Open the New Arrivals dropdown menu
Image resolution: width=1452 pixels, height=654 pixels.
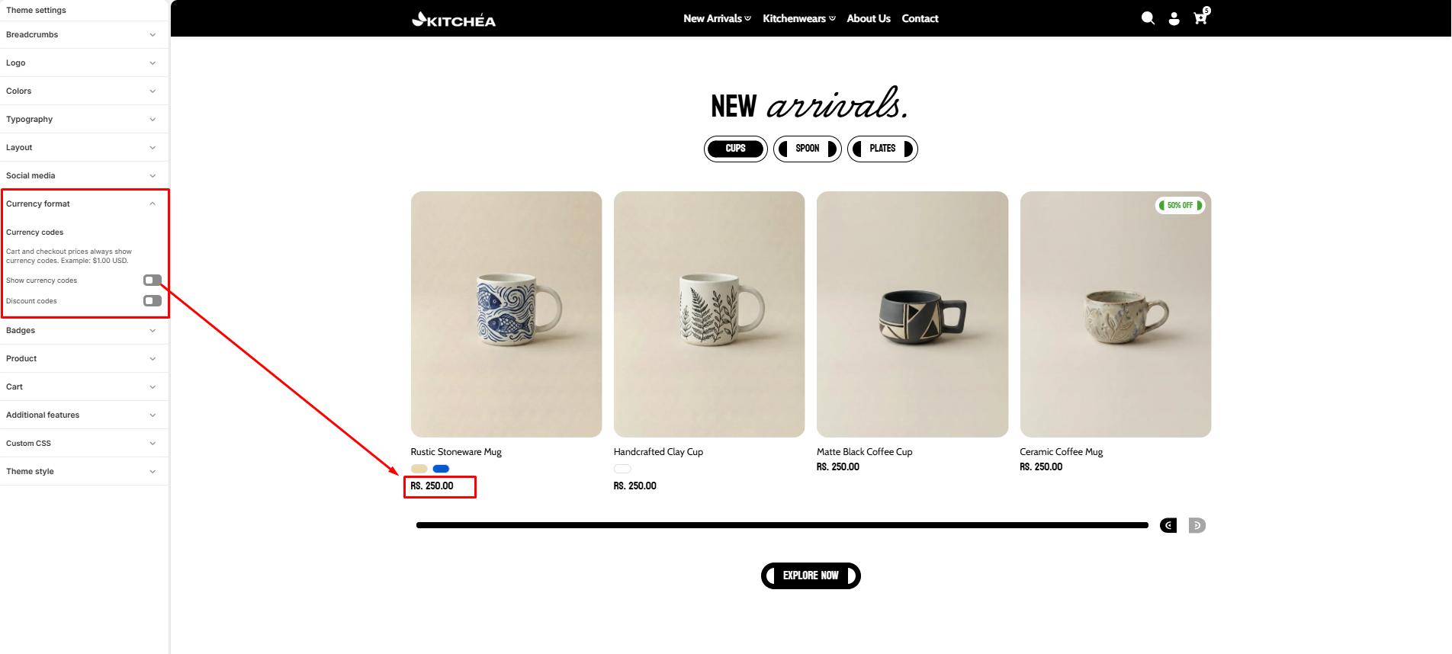[717, 18]
